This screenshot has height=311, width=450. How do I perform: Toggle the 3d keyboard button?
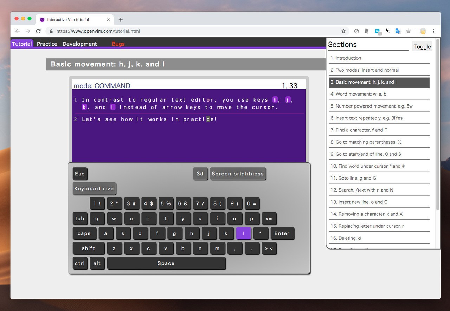click(200, 174)
